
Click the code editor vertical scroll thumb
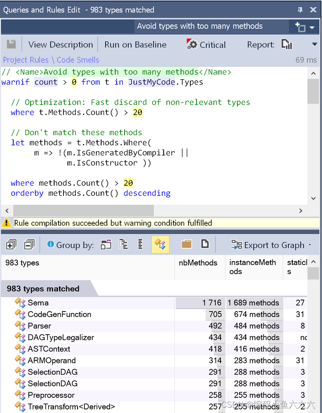313,91
